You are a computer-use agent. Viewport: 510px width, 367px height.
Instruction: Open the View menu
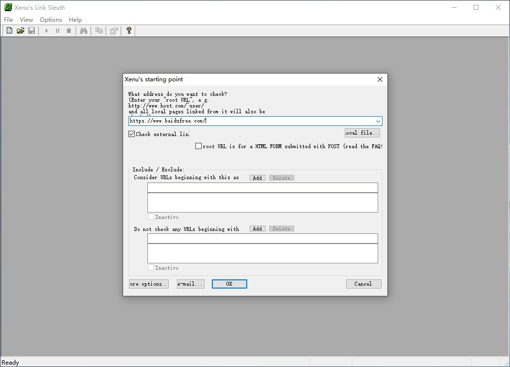[x=26, y=20]
